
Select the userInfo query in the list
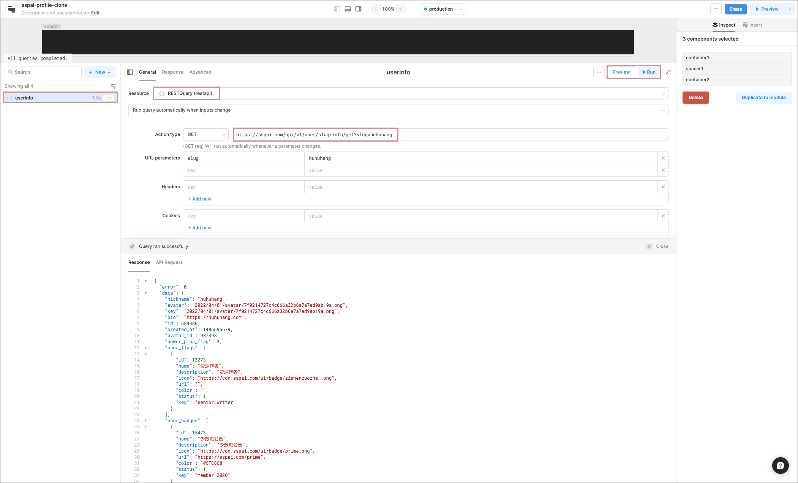click(x=61, y=98)
